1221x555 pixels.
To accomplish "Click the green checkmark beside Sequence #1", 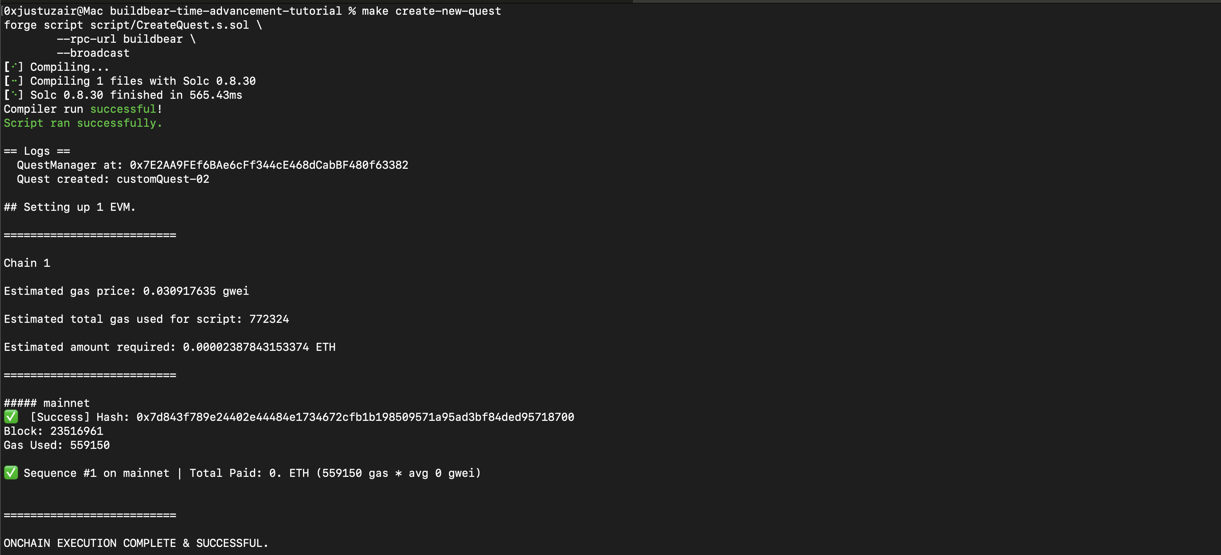I will (11, 473).
